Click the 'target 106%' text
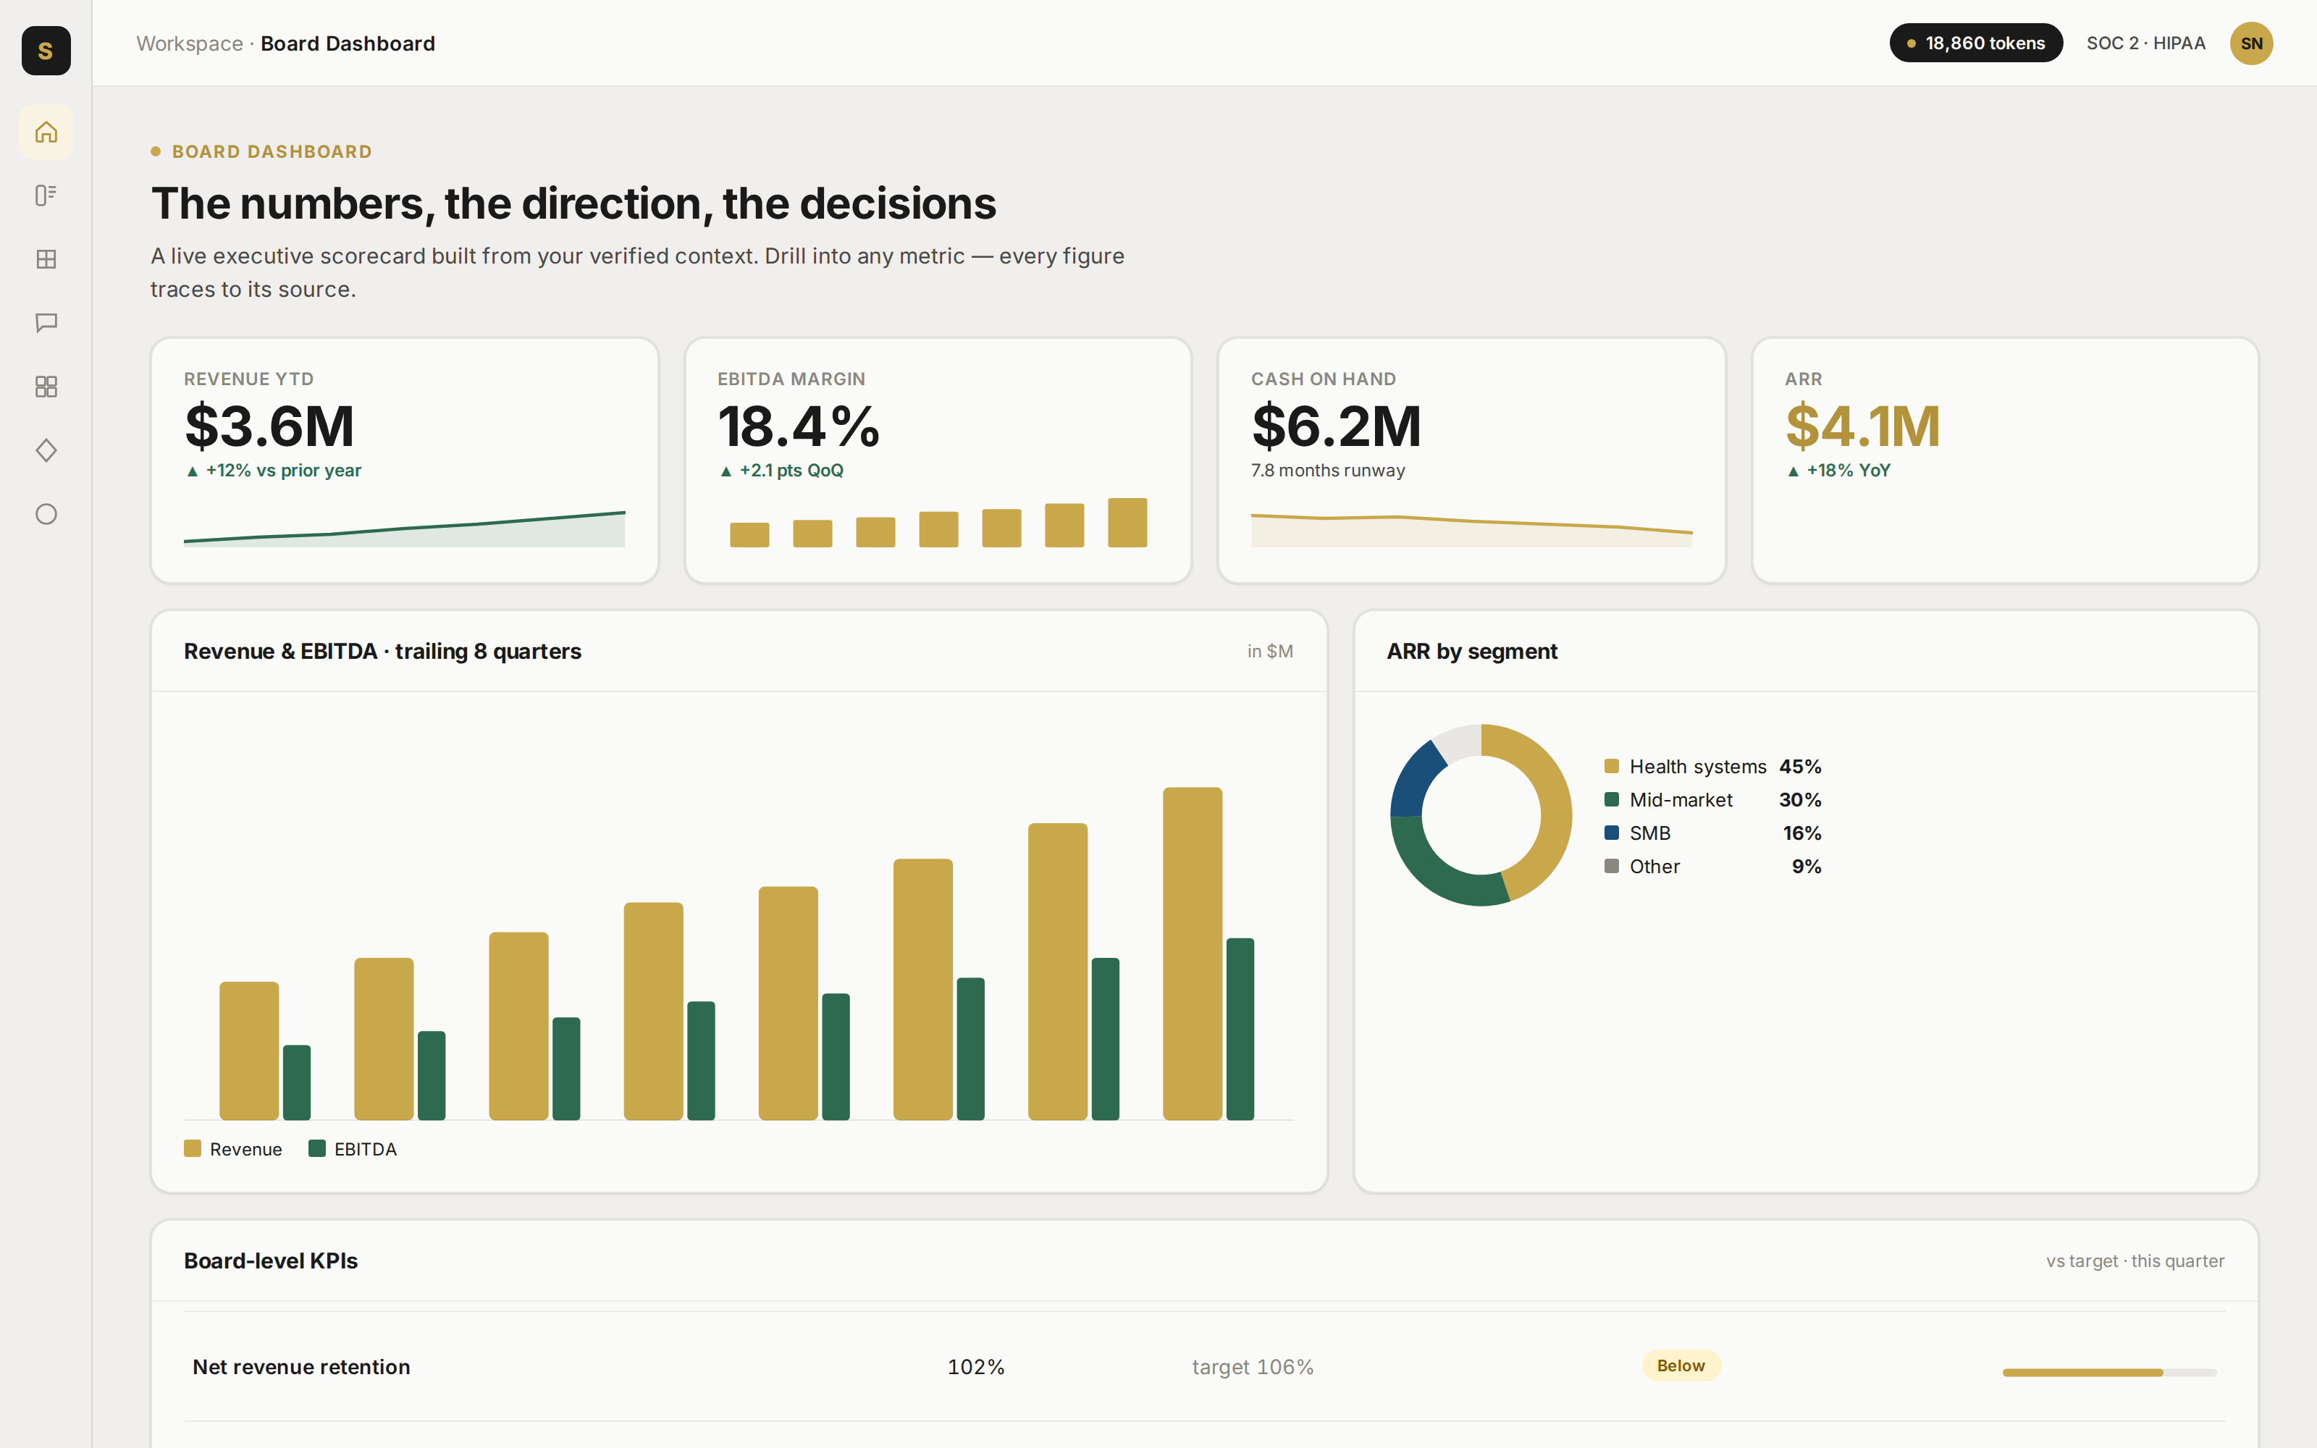The height and width of the screenshot is (1448, 2317). coord(1253,1367)
